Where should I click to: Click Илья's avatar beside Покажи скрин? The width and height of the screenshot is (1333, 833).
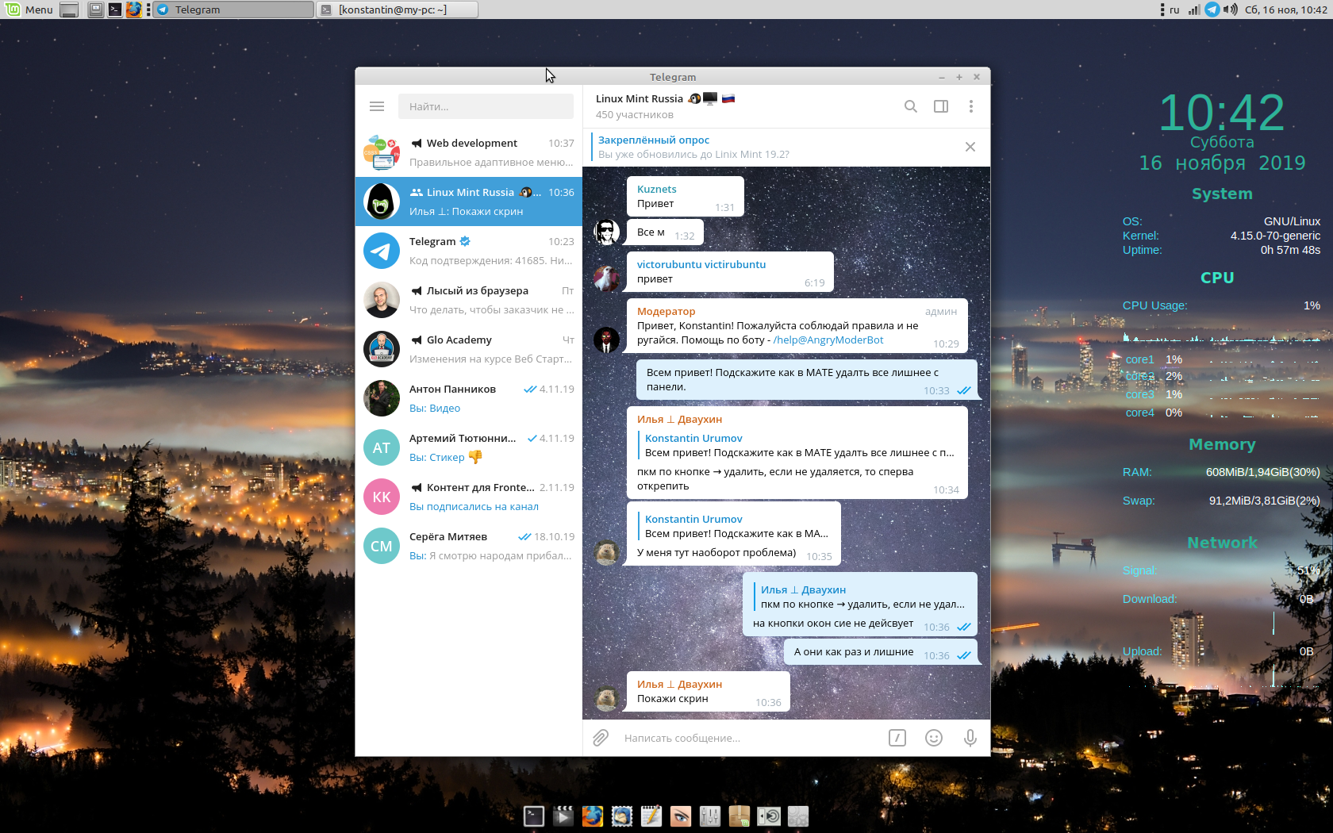pos(607,698)
